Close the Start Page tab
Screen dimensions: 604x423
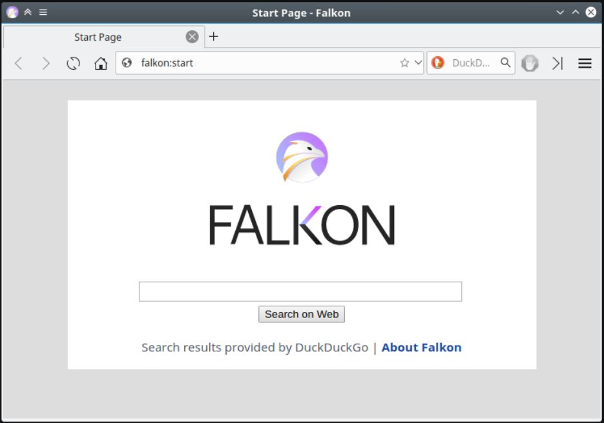(x=193, y=37)
